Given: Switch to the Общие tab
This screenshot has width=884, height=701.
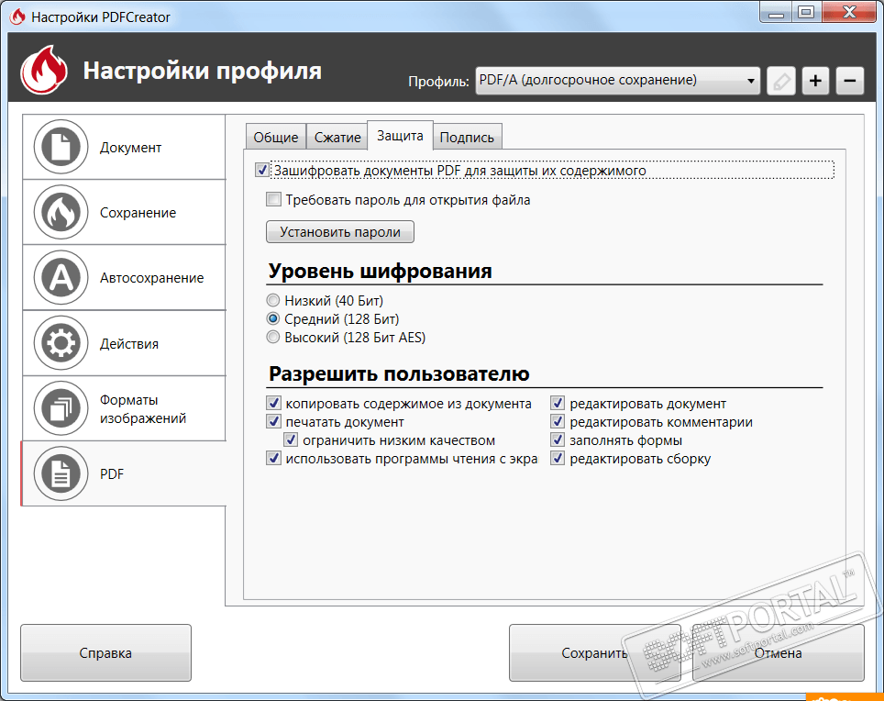Looking at the screenshot, I should (276, 137).
